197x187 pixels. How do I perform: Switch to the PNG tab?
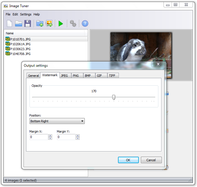coord(77,76)
